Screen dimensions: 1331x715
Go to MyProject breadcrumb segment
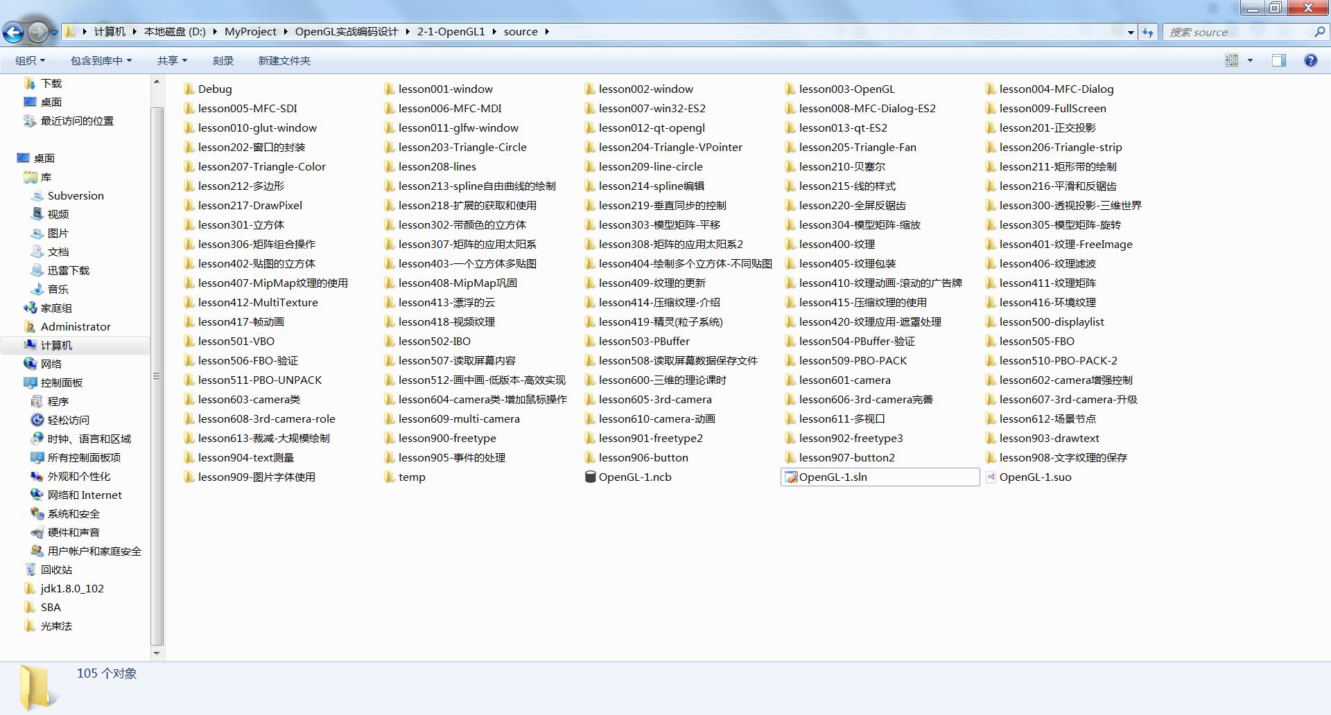click(x=250, y=32)
